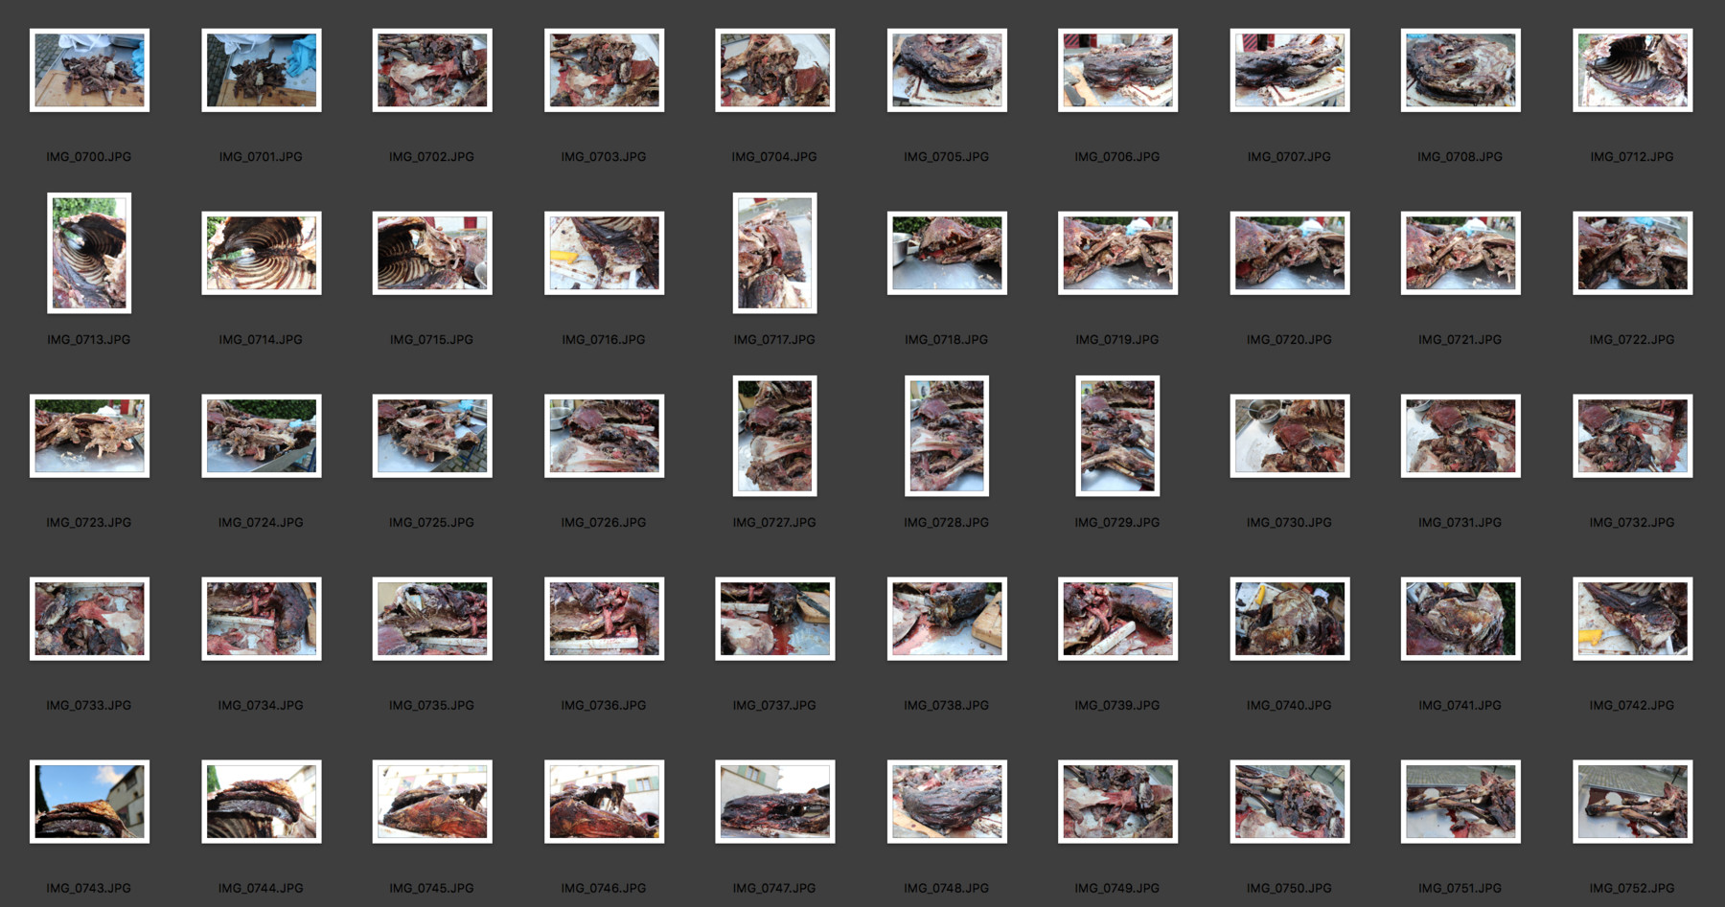Select the text IMG_0730.JPG
The height and width of the screenshot is (907, 1725).
(x=1289, y=522)
